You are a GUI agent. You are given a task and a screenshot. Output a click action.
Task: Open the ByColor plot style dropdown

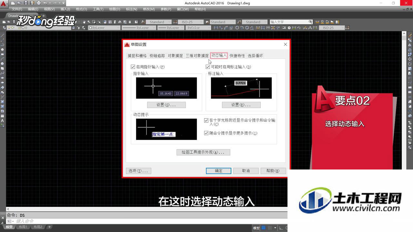199,28
